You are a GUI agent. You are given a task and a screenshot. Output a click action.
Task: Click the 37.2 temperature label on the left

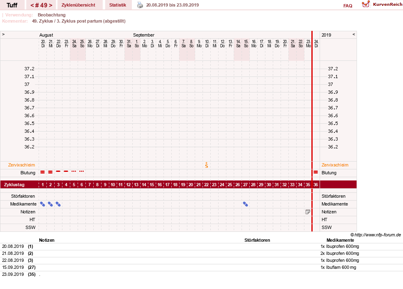coord(29,69)
